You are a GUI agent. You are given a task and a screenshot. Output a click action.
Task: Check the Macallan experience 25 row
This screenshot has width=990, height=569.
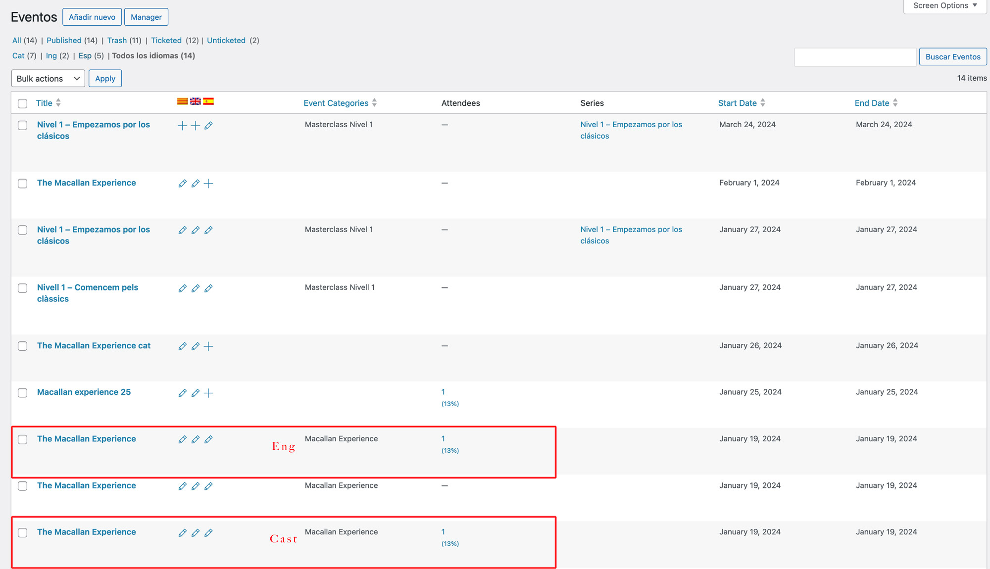22,393
